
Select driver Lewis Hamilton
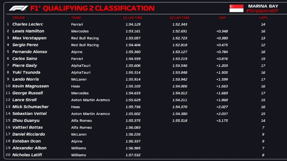pos(28,31)
